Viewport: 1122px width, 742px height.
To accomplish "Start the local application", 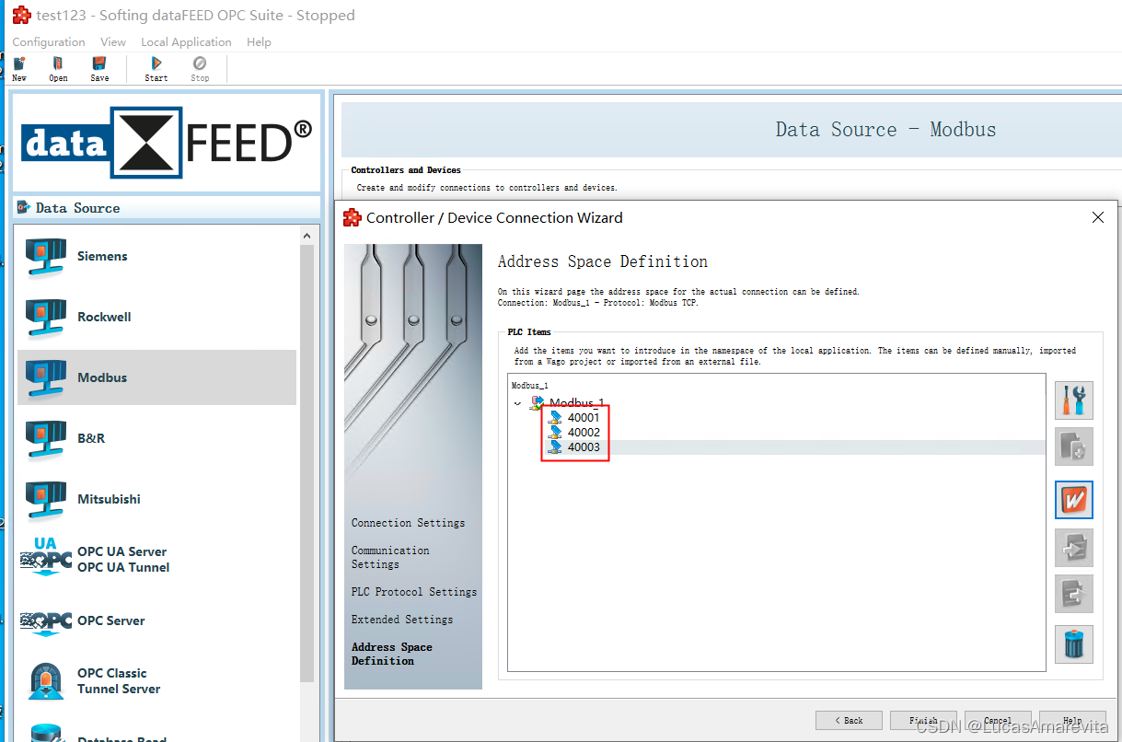I will point(156,68).
